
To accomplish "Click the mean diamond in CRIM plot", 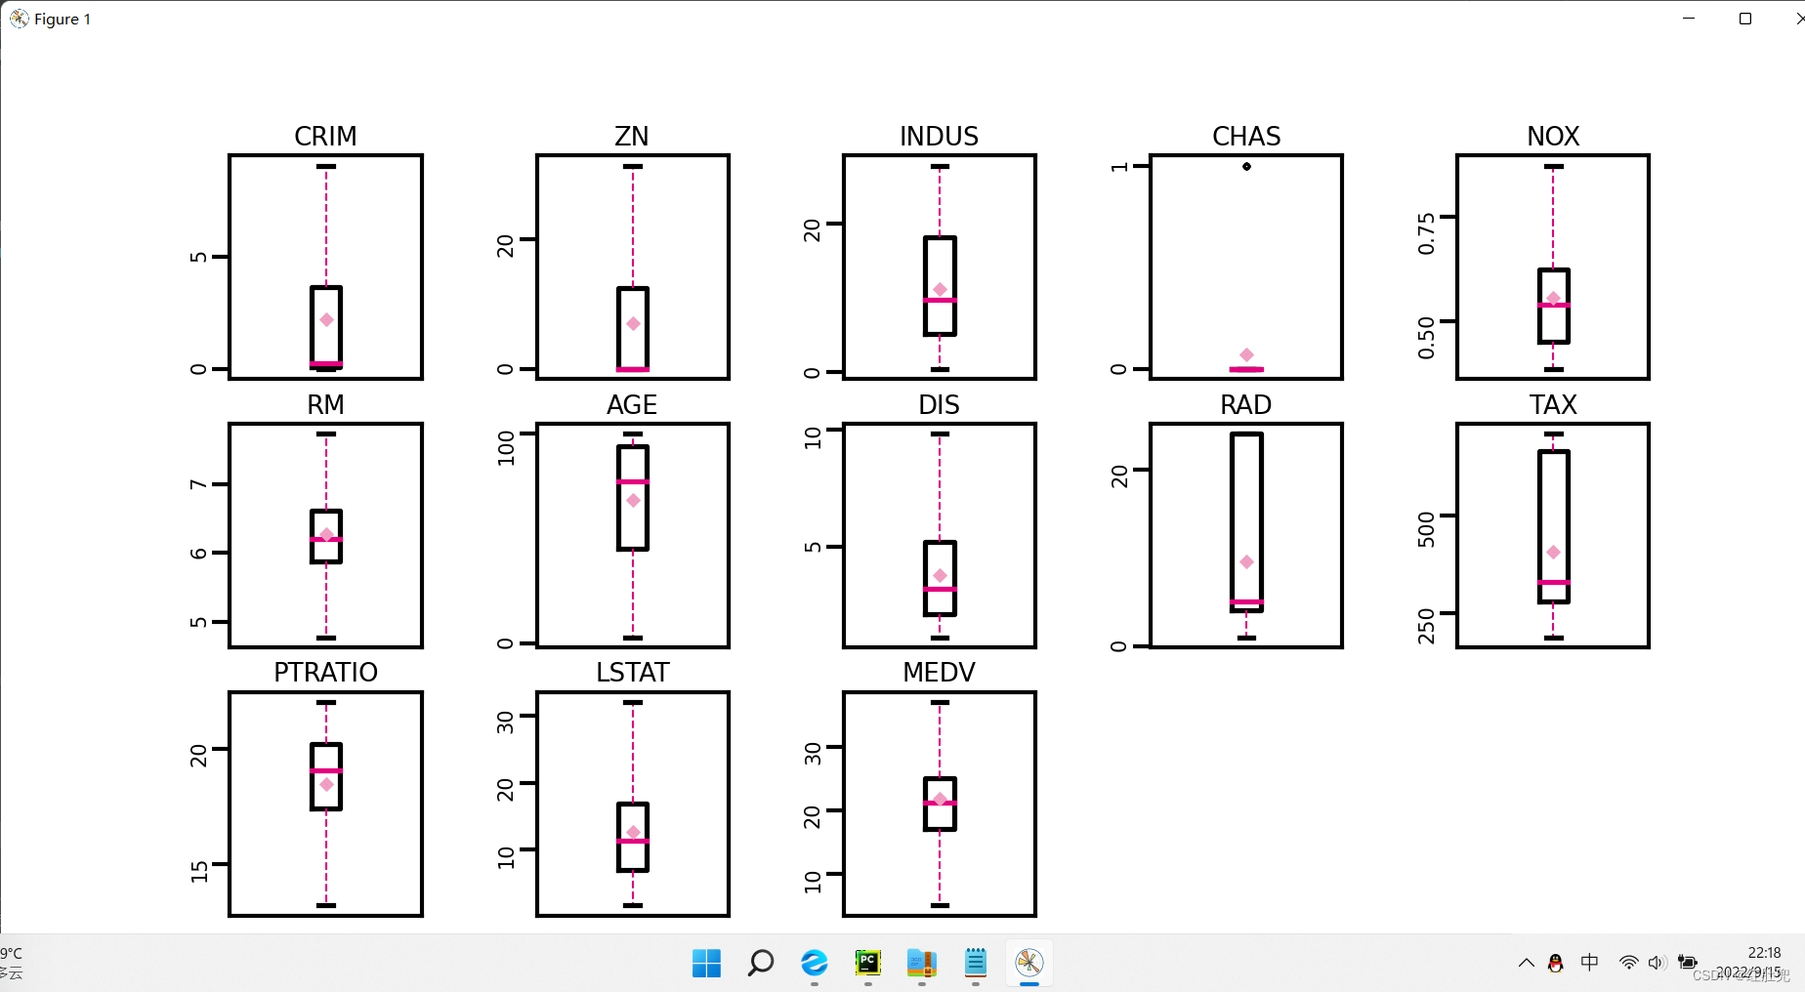I will point(326,320).
